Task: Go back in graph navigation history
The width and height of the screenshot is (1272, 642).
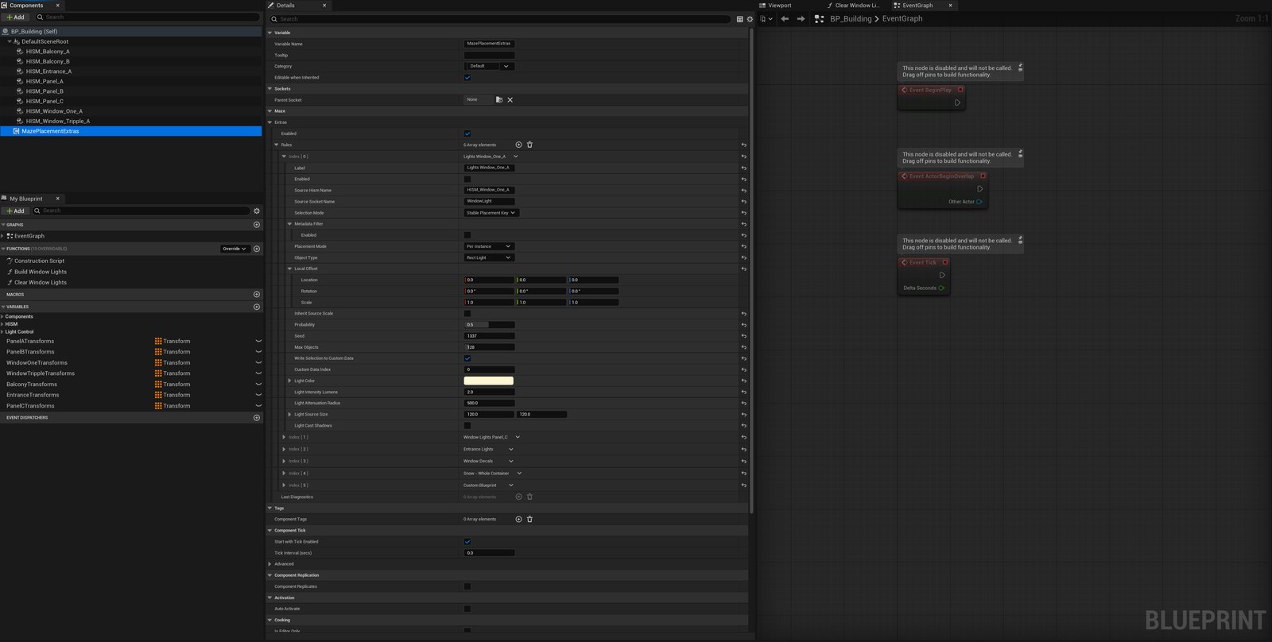Action: point(785,19)
